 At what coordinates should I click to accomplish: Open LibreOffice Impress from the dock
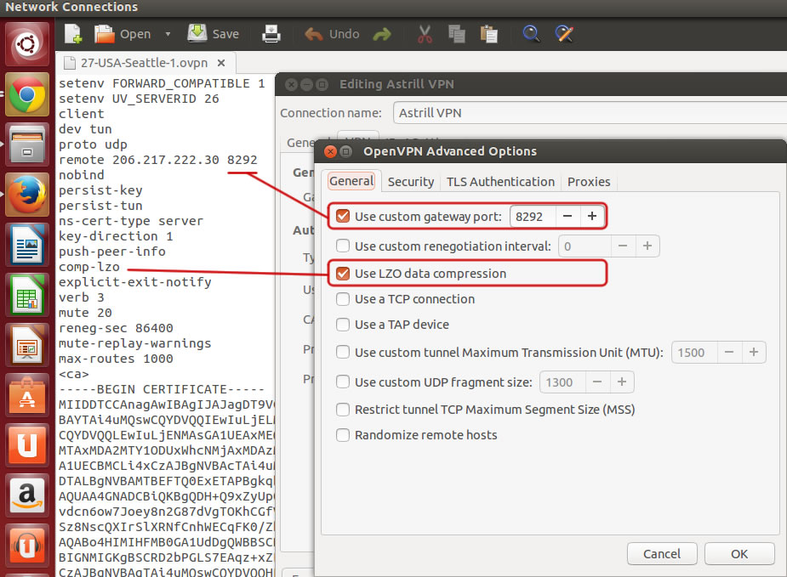tap(27, 345)
